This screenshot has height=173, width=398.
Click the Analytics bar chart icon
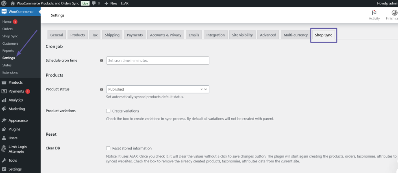(4, 100)
